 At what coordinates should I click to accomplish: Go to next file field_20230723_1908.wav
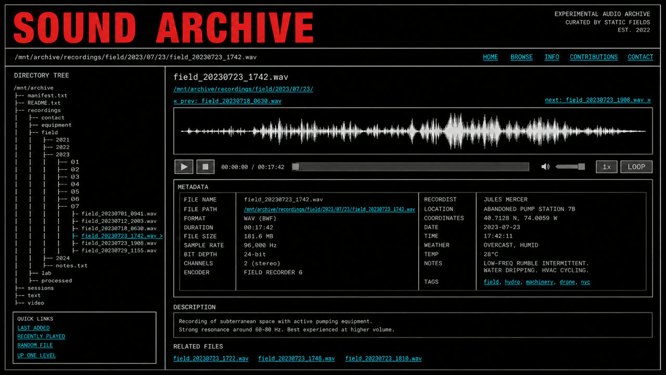[x=598, y=100]
